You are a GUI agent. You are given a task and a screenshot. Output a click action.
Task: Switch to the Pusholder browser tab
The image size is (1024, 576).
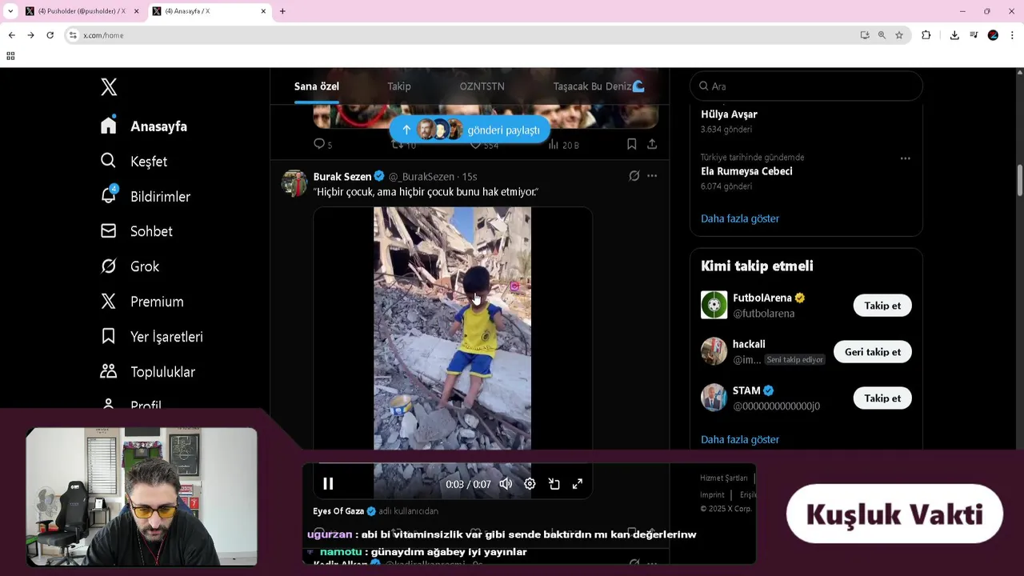[80, 11]
